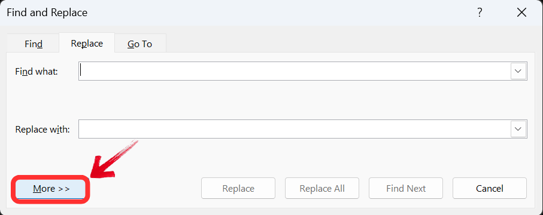
Task: Switch to the Find tab
Action: [34, 44]
